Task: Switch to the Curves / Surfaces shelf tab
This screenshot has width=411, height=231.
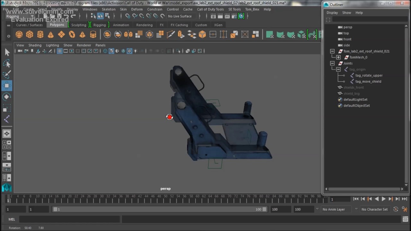Action: click(x=29, y=25)
